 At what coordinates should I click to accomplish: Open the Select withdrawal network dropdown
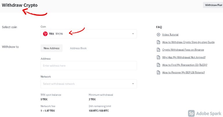89,84
